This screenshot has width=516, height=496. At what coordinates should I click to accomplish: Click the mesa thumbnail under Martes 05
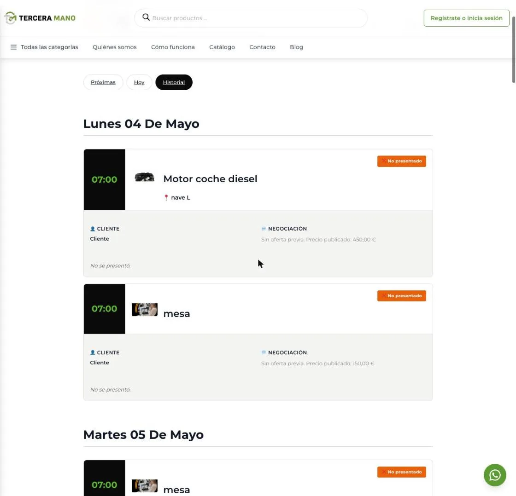(x=145, y=485)
